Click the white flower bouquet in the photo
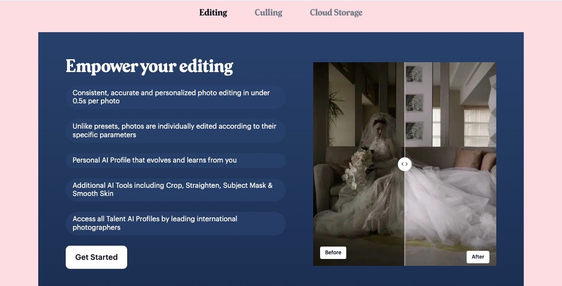The width and height of the screenshot is (562, 286). 356,165
